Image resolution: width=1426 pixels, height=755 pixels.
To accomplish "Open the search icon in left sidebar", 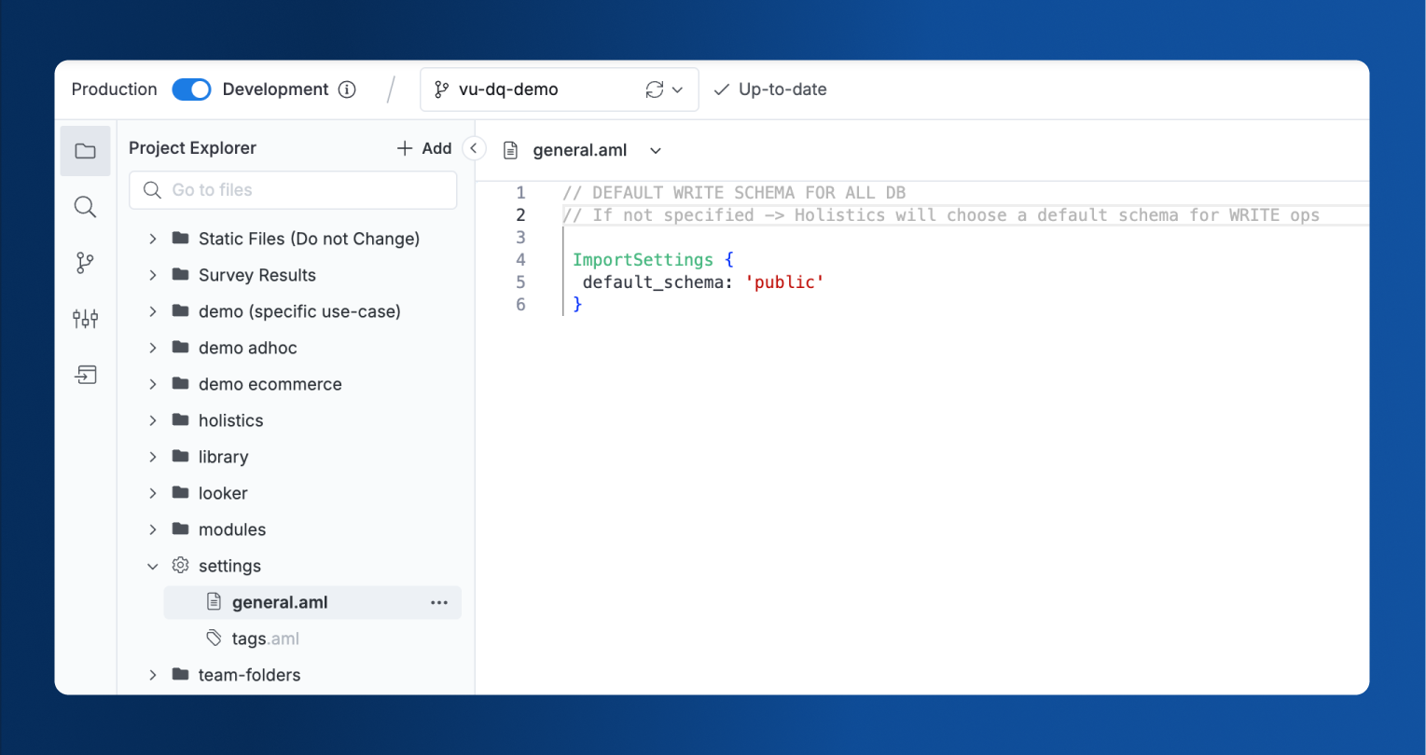I will (85, 207).
